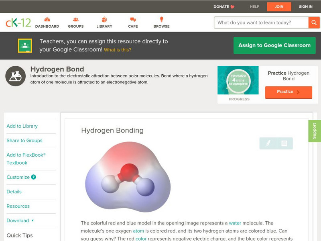Click Sign In
321x241 pixels.
point(306,7)
